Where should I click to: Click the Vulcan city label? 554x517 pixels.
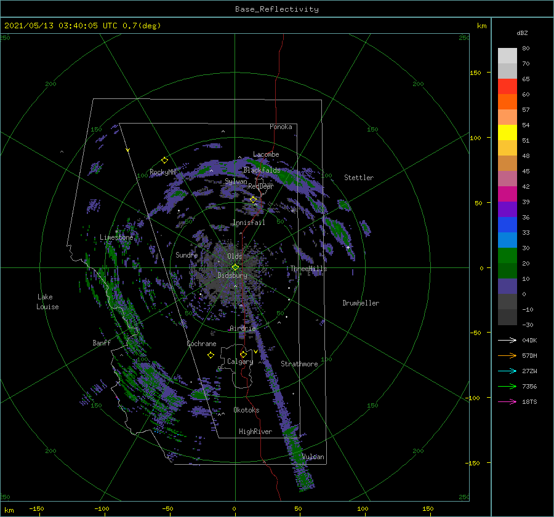click(313, 457)
